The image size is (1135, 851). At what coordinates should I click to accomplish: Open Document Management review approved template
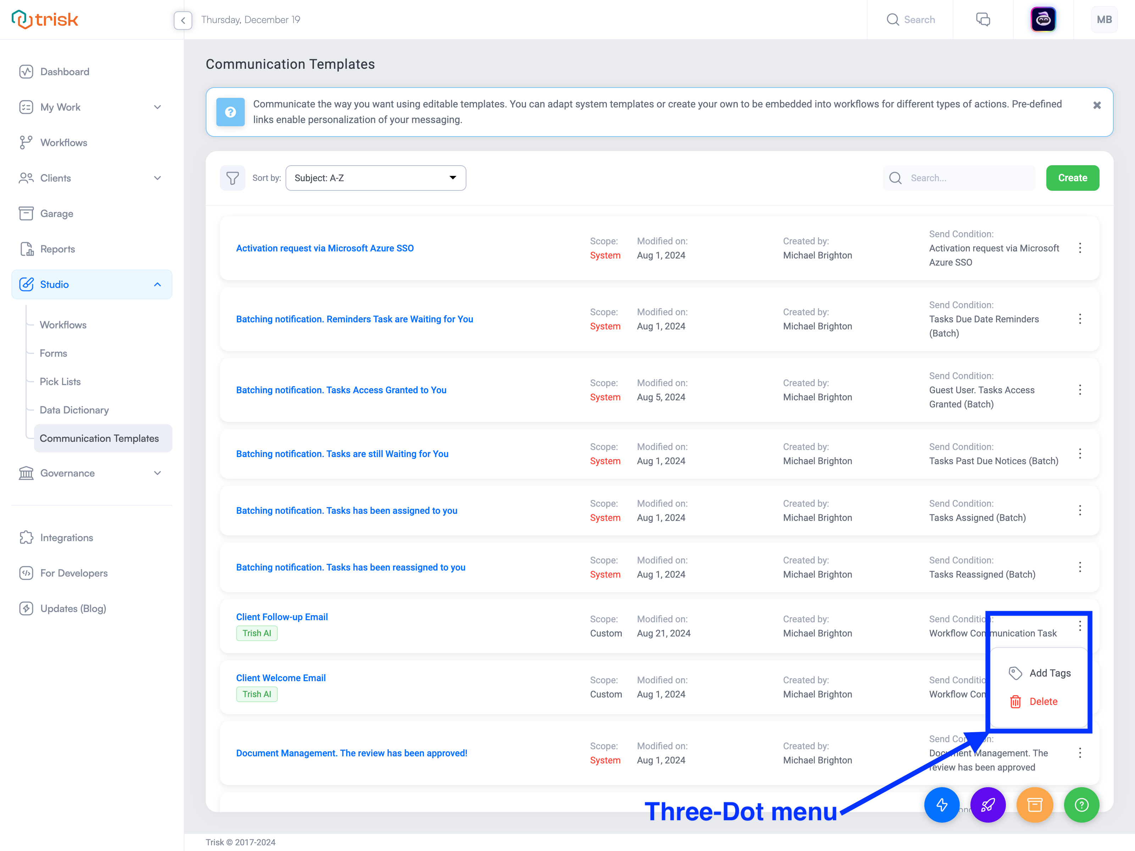351,753
